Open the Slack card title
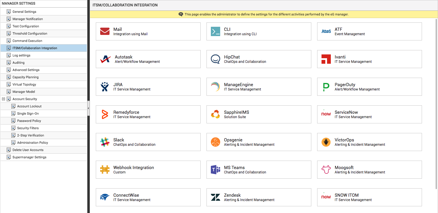This screenshot has width=438, height=213. [119, 140]
